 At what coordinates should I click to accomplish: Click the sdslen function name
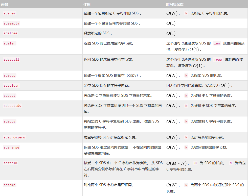point(10,43)
